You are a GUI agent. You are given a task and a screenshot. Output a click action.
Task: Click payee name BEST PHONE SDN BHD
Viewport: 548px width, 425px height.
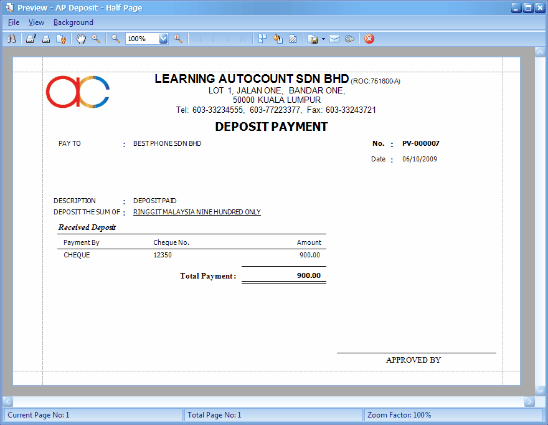point(167,143)
